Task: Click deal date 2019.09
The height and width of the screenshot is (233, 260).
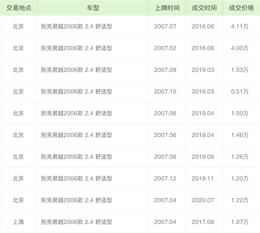Action: [x=203, y=157]
